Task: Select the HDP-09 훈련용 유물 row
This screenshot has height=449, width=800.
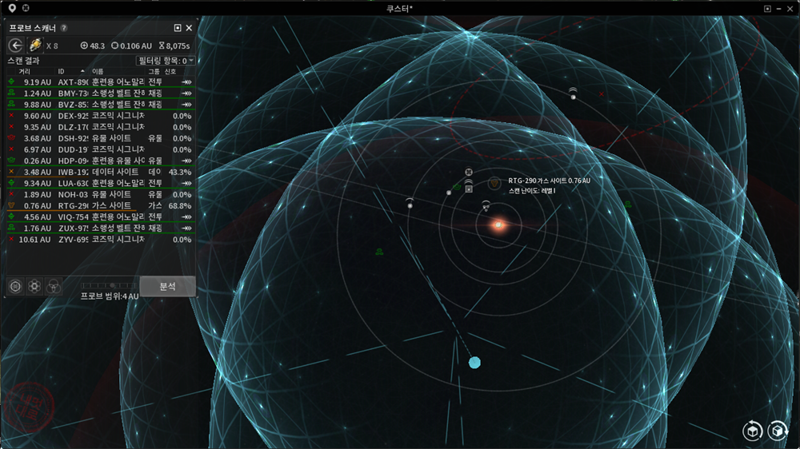Action: click(101, 161)
